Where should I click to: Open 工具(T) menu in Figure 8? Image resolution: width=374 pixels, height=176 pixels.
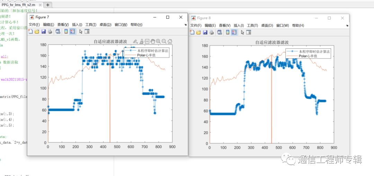(252, 26)
